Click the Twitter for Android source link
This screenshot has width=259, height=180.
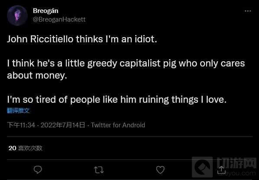[x=118, y=125]
